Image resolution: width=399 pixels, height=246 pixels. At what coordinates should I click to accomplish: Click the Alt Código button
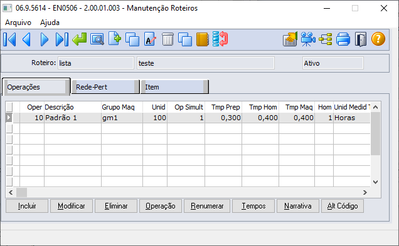point(343,206)
